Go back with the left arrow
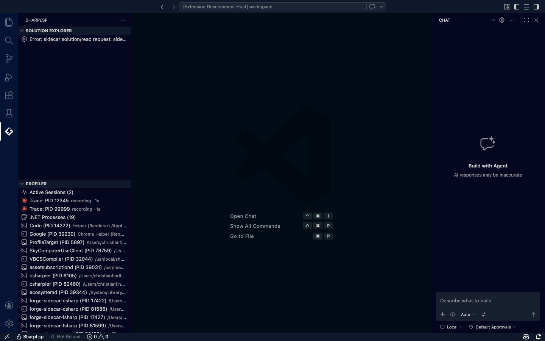This screenshot has width=545, height=341. (x=163, y=7)
